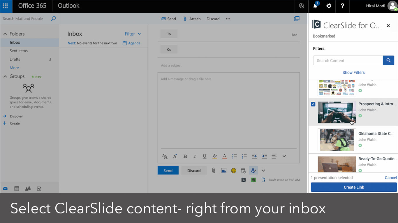The height and width of the screenshot is (223, 398).
Task: Click the plus icon next to Create
Action: (5, 123)
